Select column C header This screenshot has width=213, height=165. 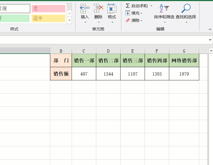click(x=84, y=51)
